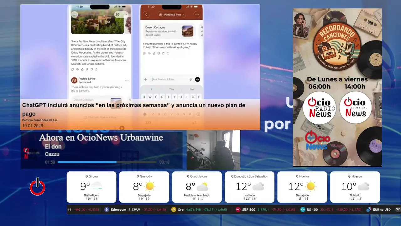
Task: Click the song progress bar
Action: (x=107, y=162)
